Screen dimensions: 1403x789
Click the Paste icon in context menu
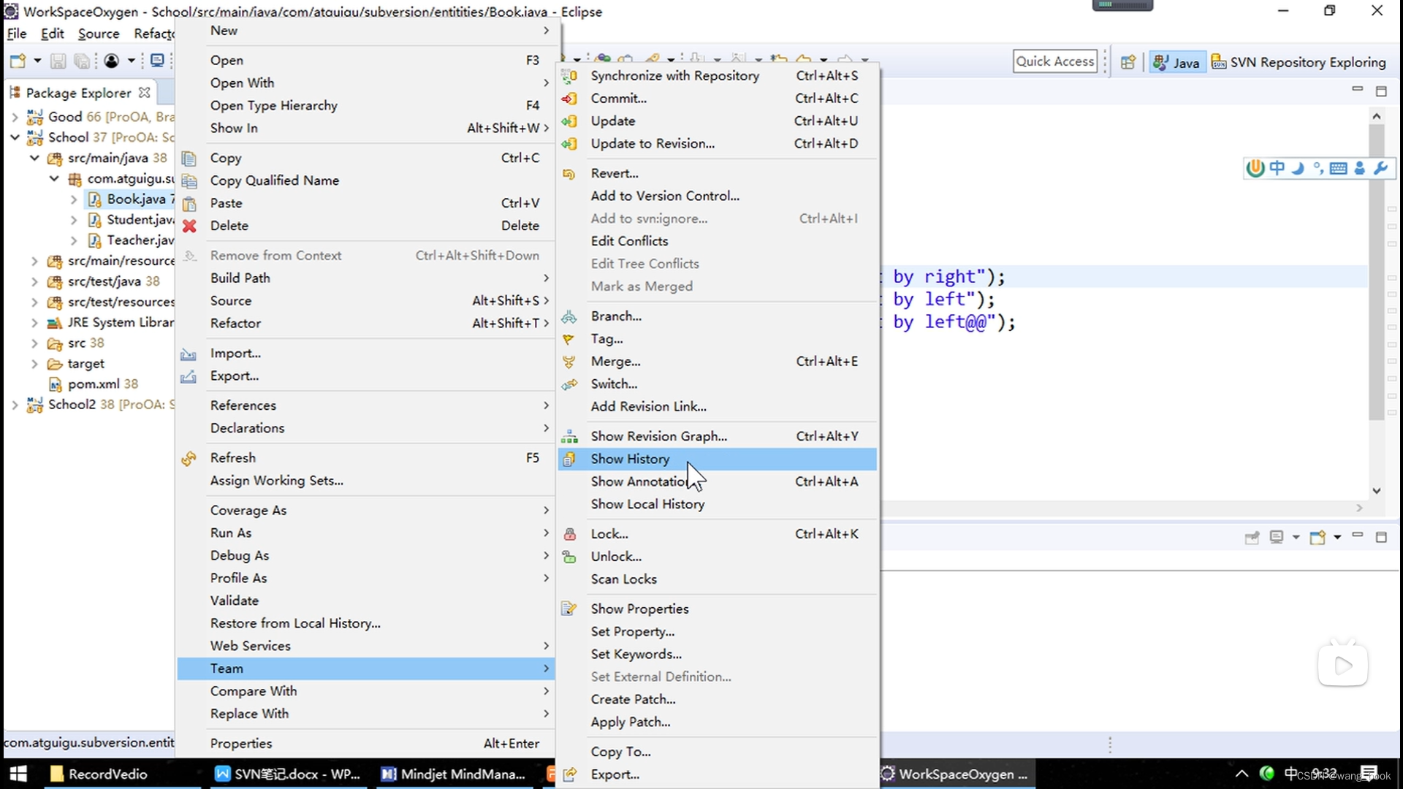(x=189, y=204)
